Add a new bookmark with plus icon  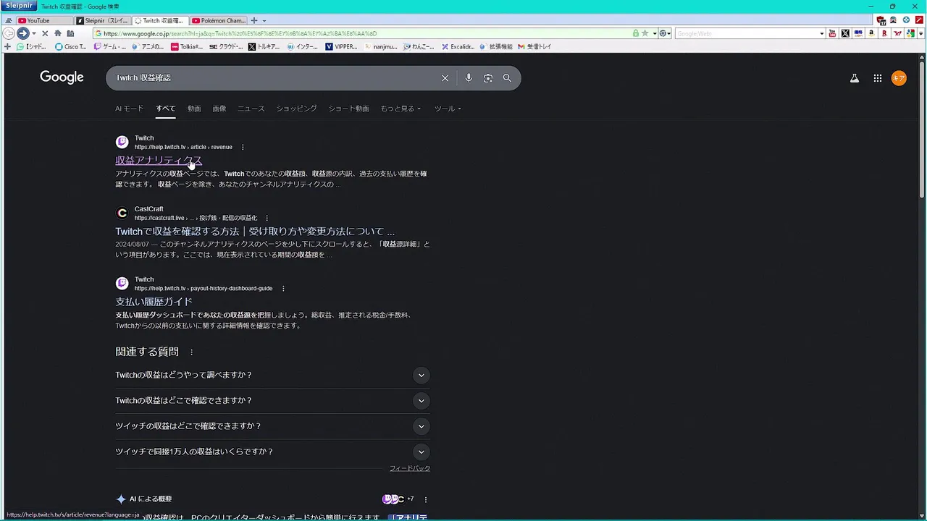7,46
